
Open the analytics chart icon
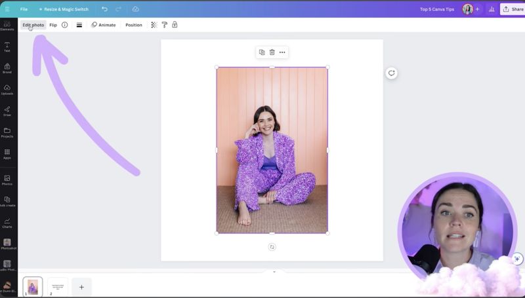[x=492, y=9]
